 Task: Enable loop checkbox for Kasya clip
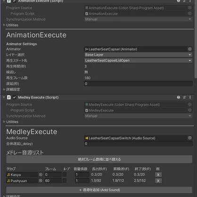pyautogui.click(x=65, y=174)
